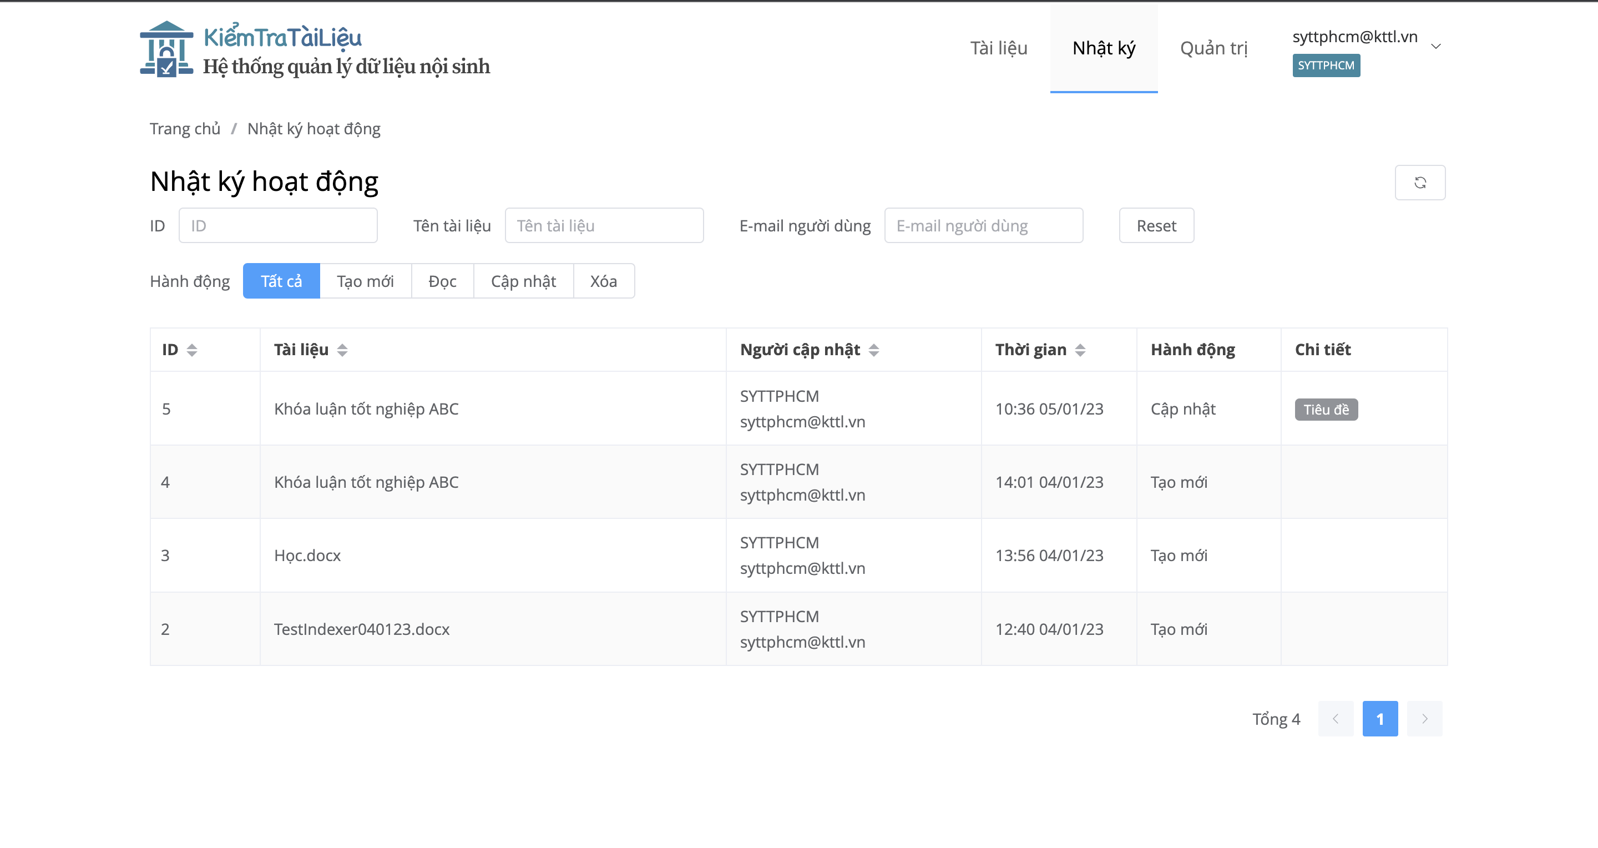This screenshot has width=1598, height=848.
Task: Click the refresh icon button
Action: (1419, 183)
